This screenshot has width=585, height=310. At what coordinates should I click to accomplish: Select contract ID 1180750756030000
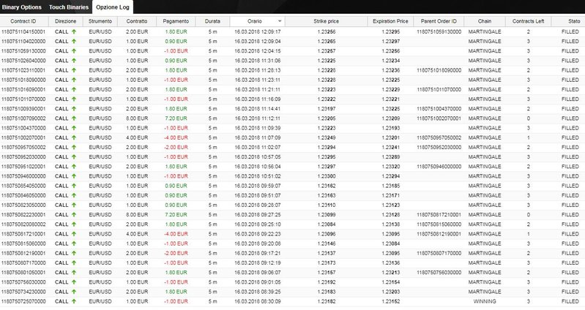23,282
